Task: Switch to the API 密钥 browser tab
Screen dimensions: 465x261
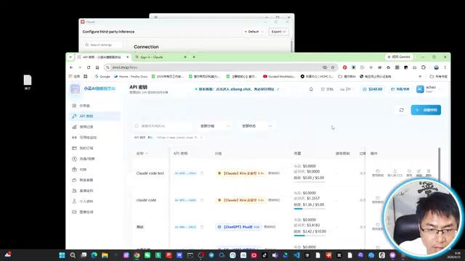Action: [103, 57]
